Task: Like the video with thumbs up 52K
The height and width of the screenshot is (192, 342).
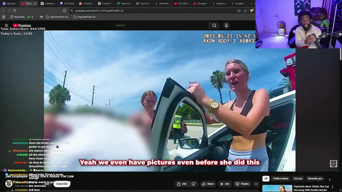Action: click(181, 184)
